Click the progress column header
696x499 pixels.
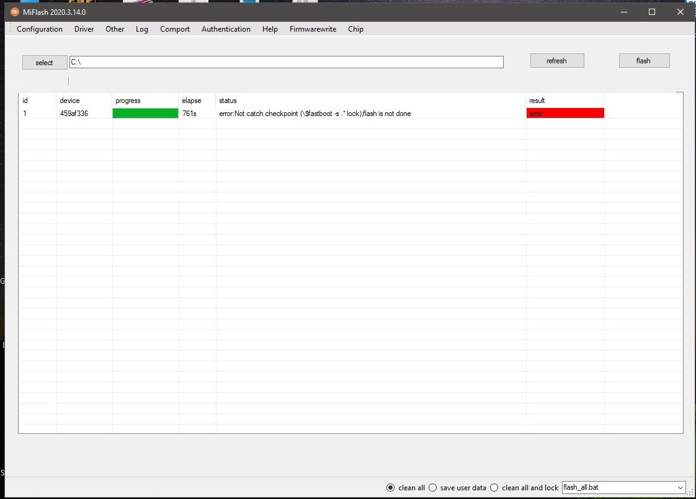[146, 101]
